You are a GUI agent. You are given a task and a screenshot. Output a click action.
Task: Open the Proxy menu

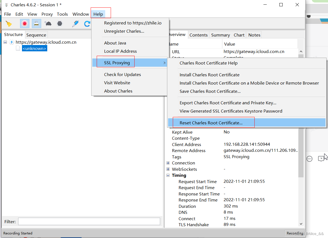pos(47,14)
